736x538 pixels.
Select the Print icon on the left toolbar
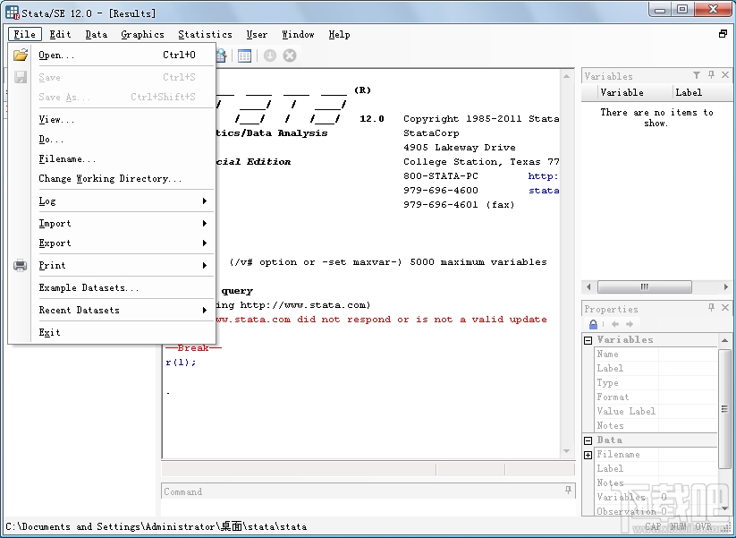pos(20,265)
